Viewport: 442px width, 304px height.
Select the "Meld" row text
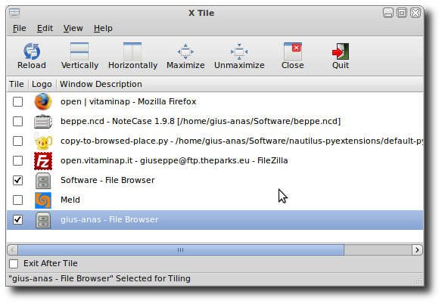(70, 200)
